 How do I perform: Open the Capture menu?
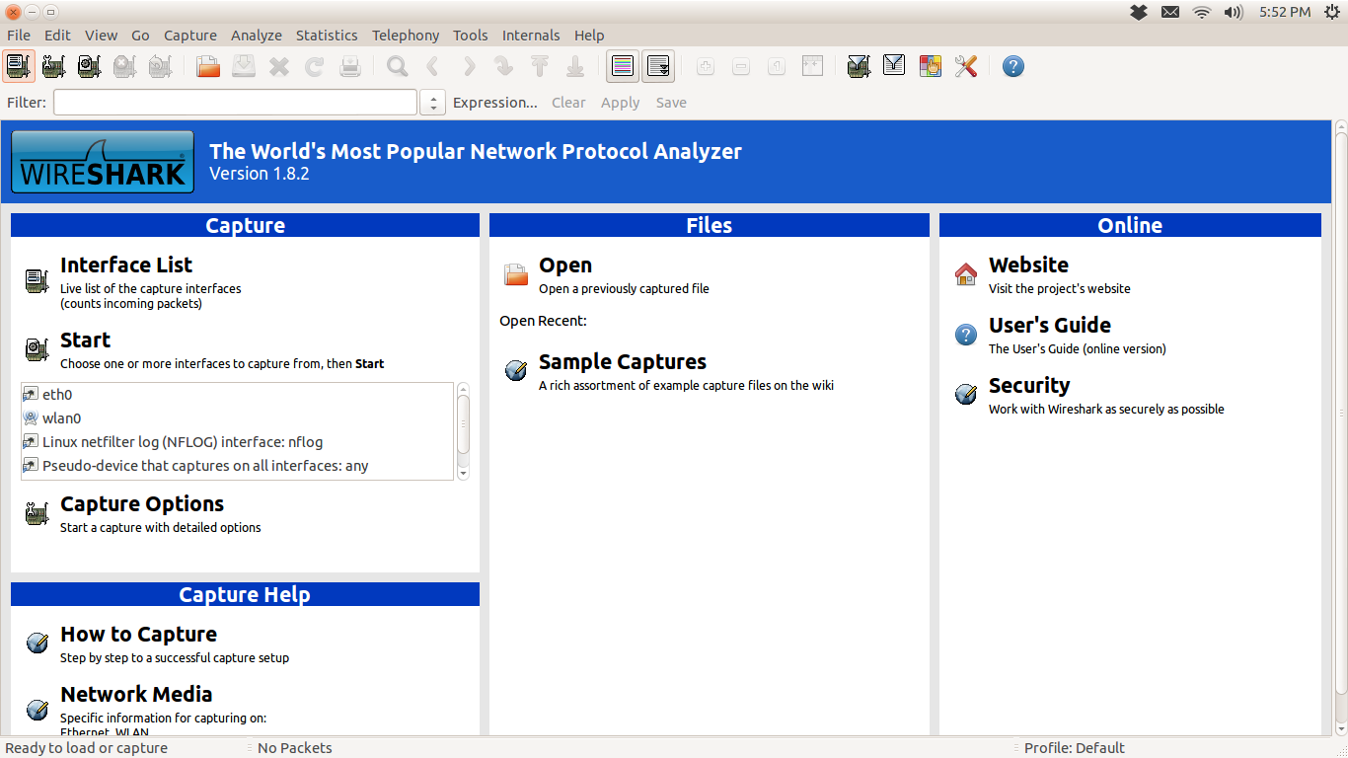pyautogui.click(x=190, y=35)
